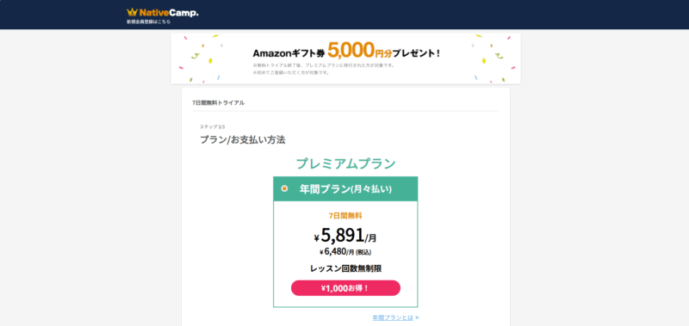The height and width of the screenshot is (326, 689).
Task: Click the プラン/お支払い方法 heading
Action: point(243,140)
